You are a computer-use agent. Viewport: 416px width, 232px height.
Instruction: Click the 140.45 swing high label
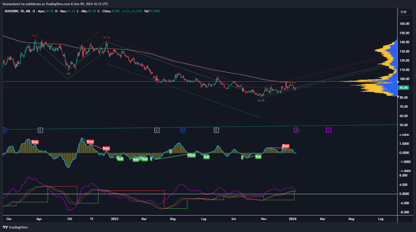(106, 38)
